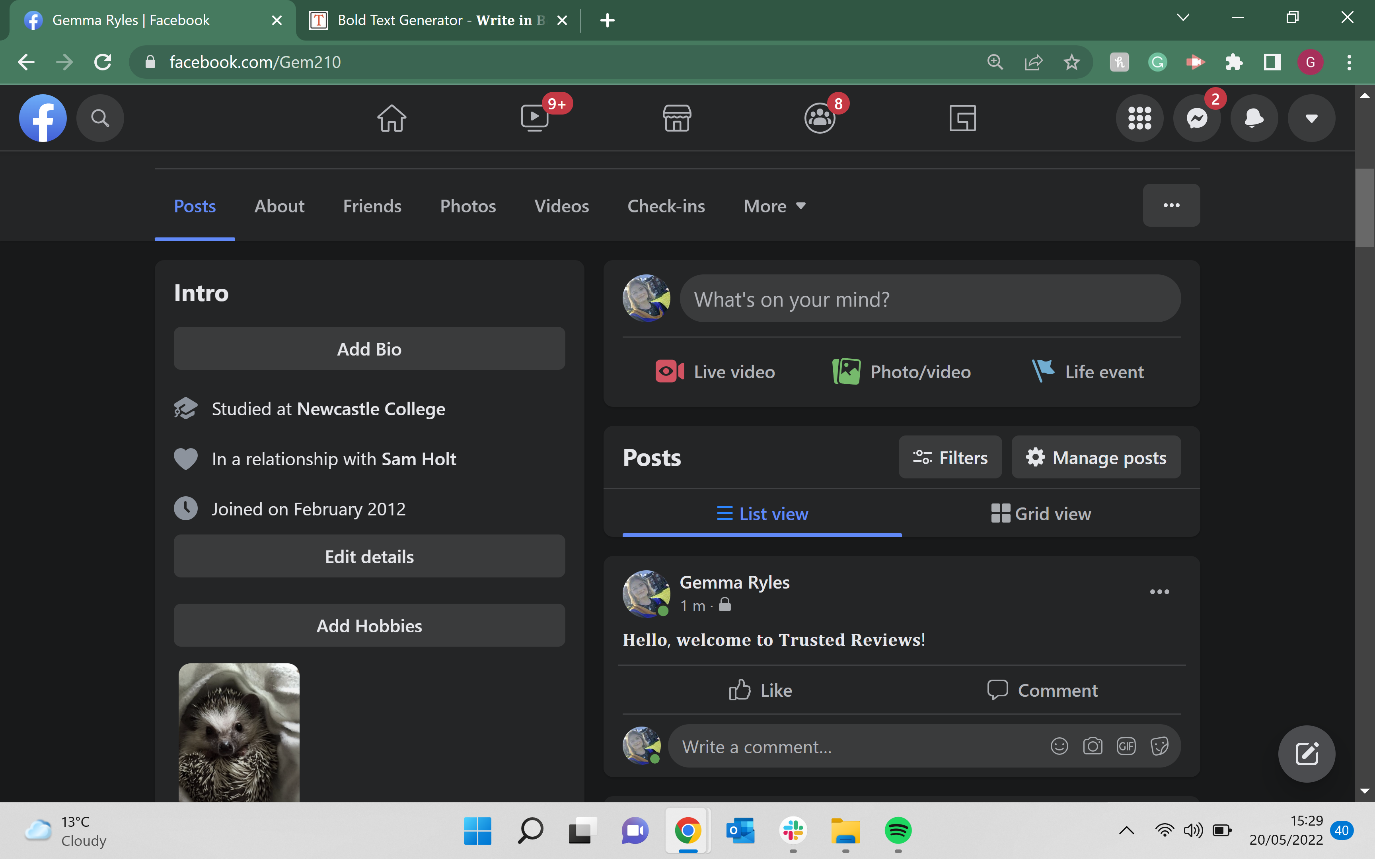Image resolution: width=1375 pixels, height=859 pixels.
Task: Open the Facebook search icon
Action: point(100,118)
